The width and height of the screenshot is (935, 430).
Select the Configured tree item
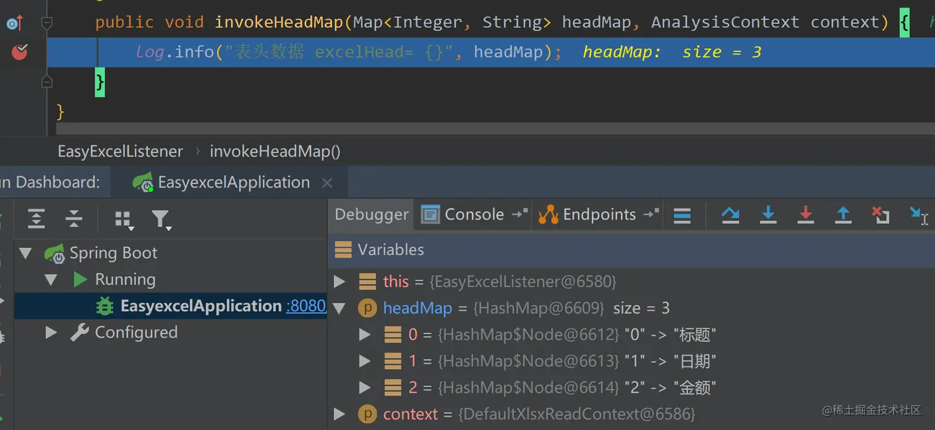pos(136,332)
